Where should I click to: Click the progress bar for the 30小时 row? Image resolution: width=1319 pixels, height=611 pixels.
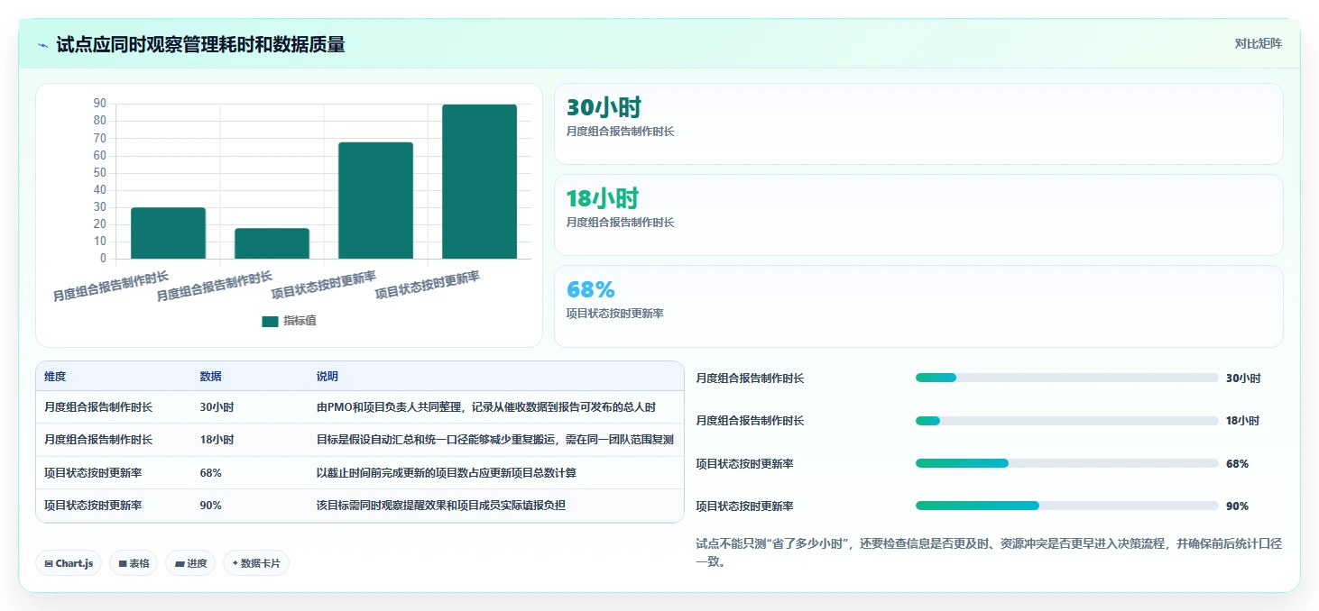pos(1066,378)
